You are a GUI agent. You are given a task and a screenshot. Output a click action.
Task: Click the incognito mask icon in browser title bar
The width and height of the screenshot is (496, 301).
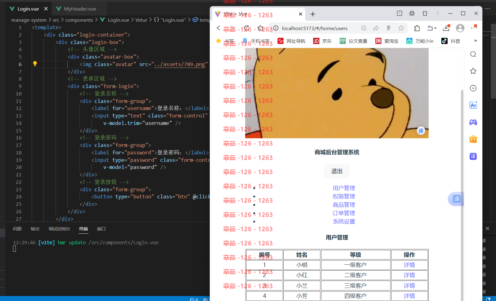[412, 13]
